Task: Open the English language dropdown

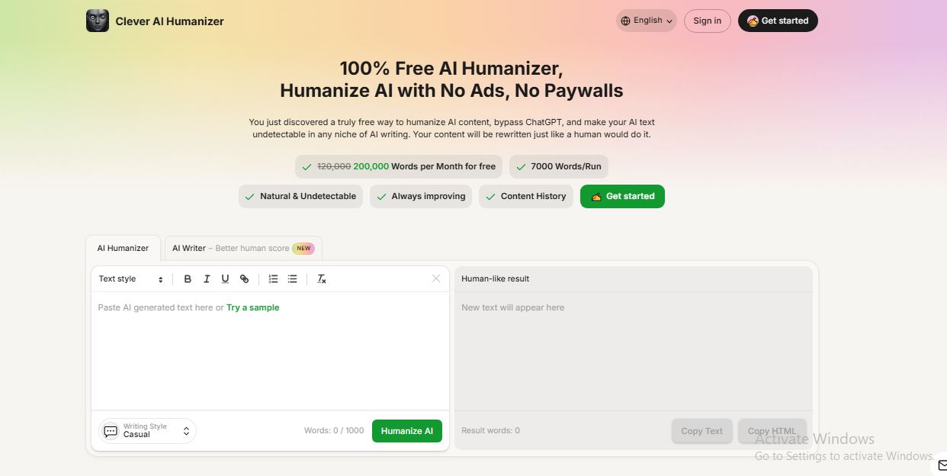Action: (646, 21)
